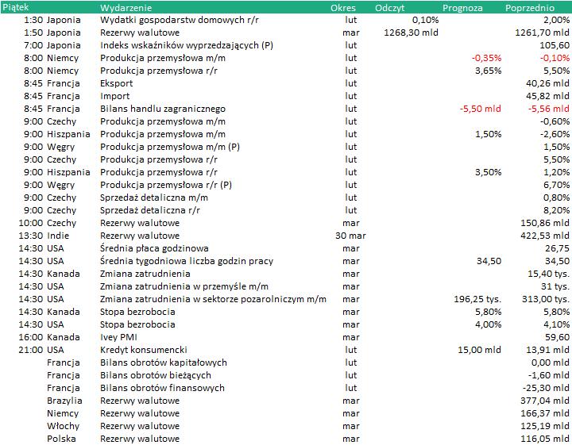Select 'Kredyt konsumencki' event

point(144,350)
